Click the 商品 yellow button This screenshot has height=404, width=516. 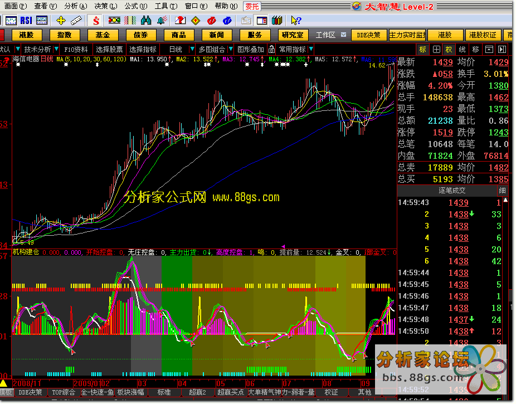coord(179,35)
